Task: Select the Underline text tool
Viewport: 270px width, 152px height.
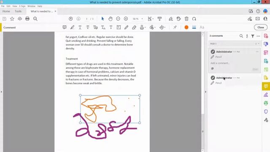Action: click(80, 27)
